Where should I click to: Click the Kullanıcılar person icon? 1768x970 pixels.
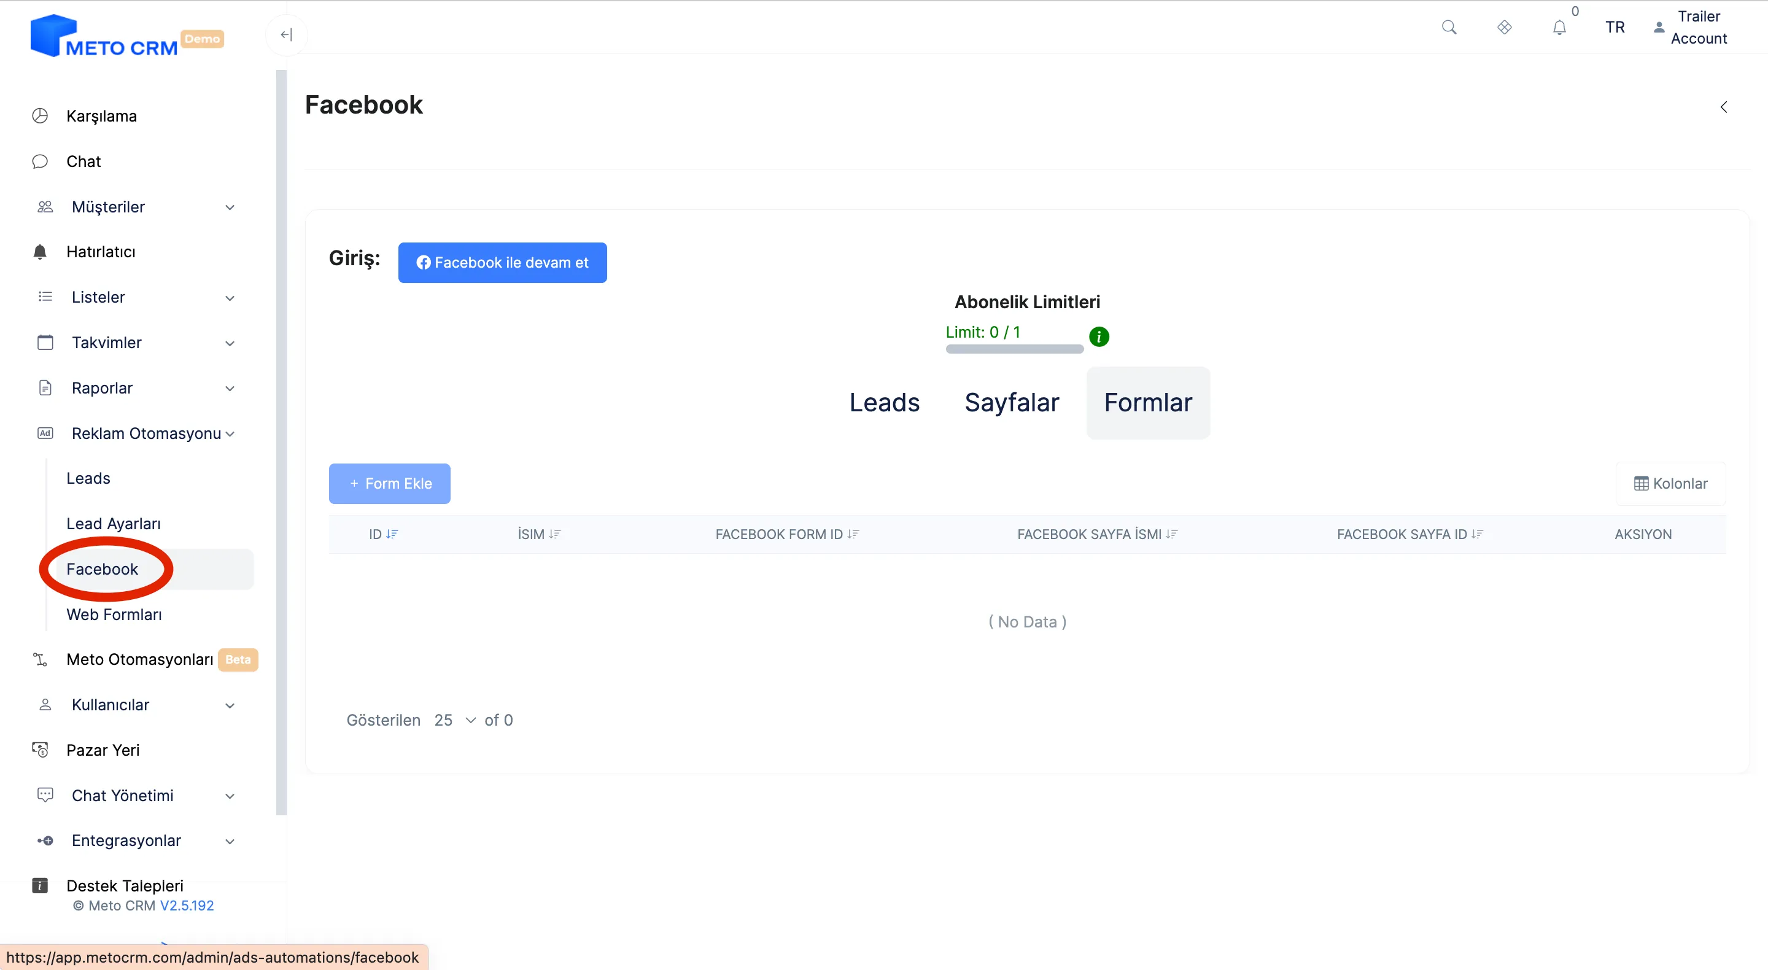click(x=45, y=705)
